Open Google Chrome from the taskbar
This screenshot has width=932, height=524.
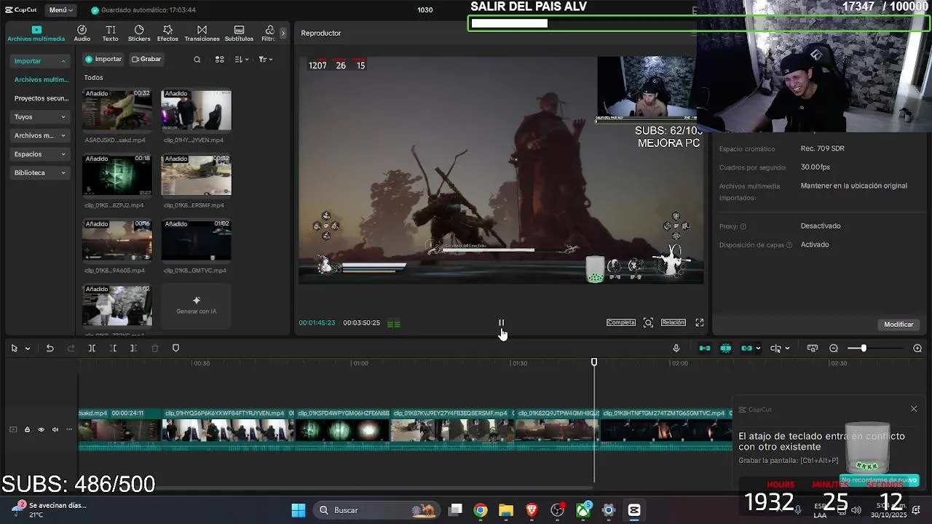click(481, 510)
